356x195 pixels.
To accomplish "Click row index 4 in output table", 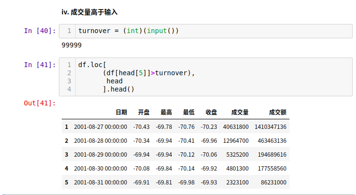I will click(67, 169).
